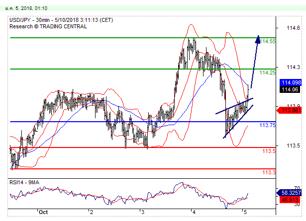Click the 114.6 price axis value
Screen dimensions: 306x221
[294, 28]
